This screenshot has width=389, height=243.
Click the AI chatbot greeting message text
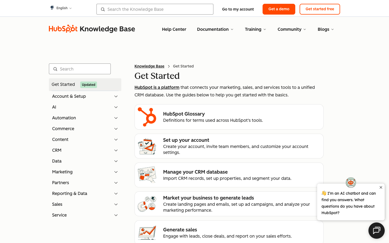[x=348, y=203]
